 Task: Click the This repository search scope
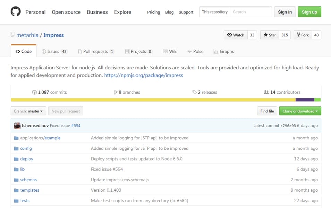(215, 12)
